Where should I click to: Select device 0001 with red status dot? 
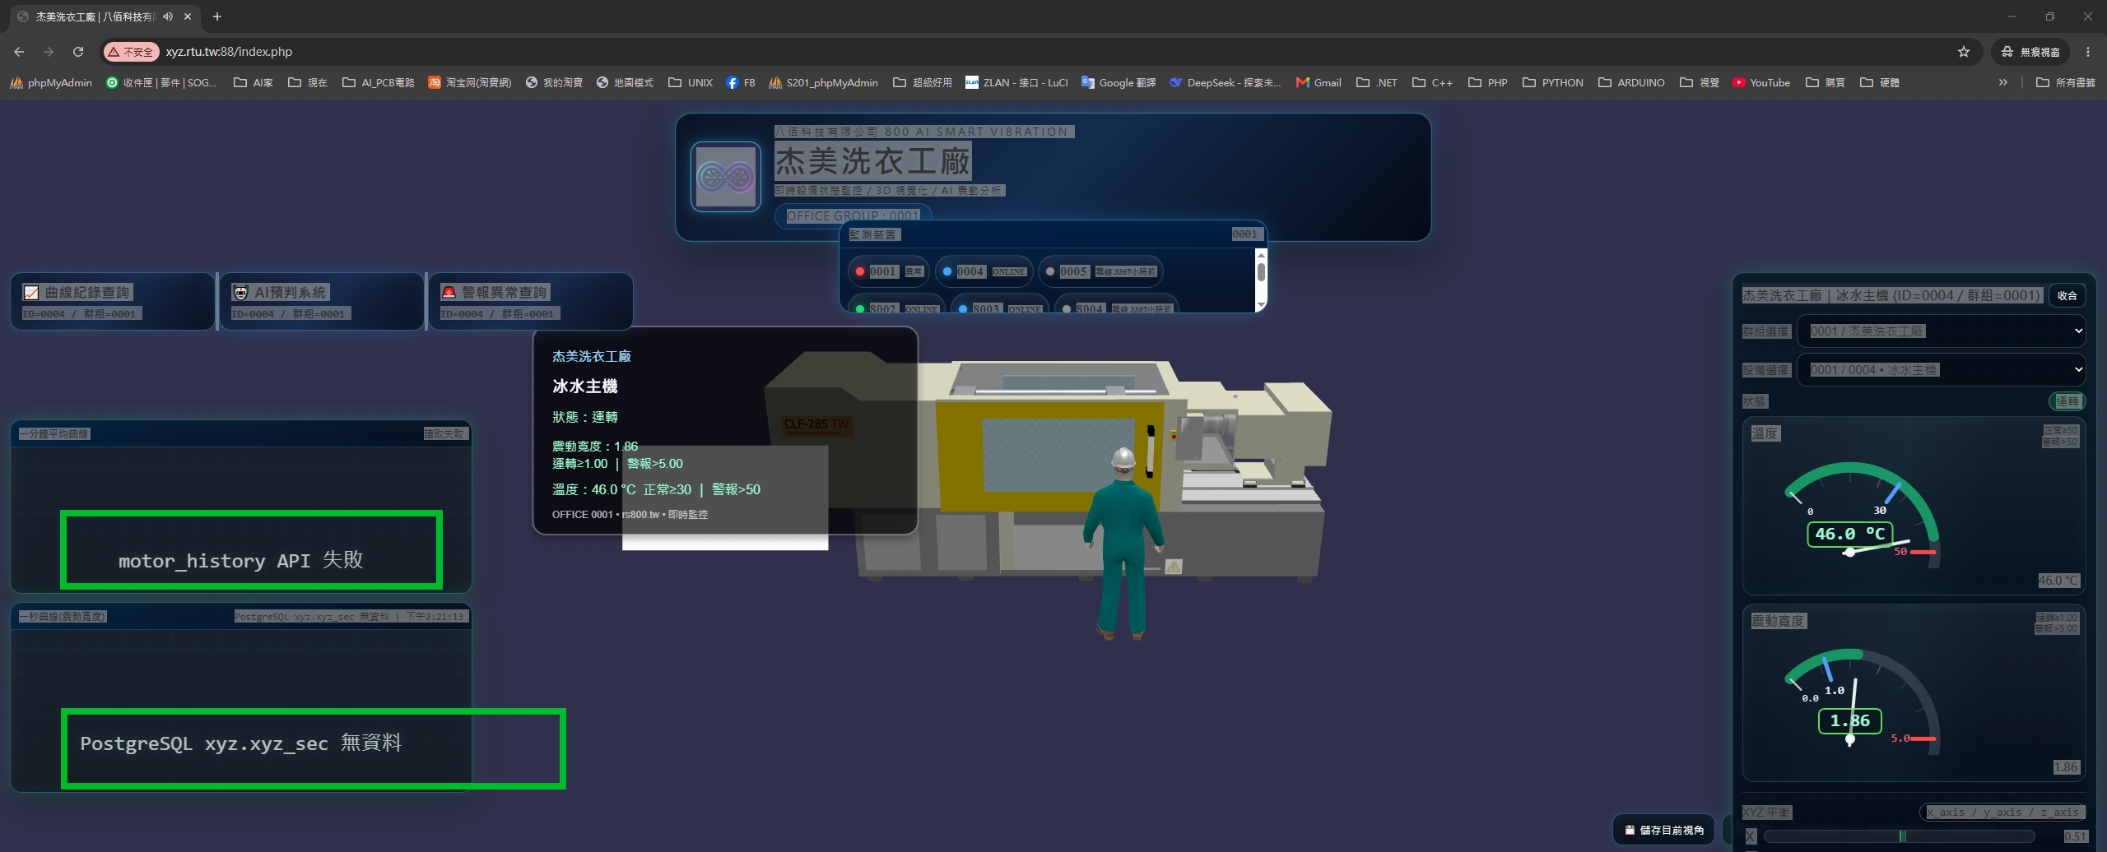[889, 271]
